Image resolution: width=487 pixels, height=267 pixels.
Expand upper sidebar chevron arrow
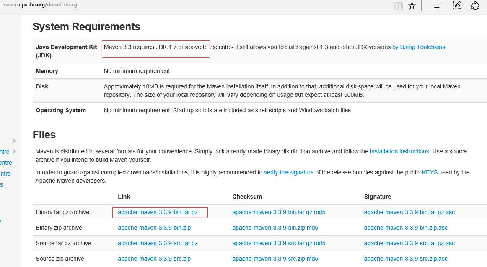(x=14, y=141)
